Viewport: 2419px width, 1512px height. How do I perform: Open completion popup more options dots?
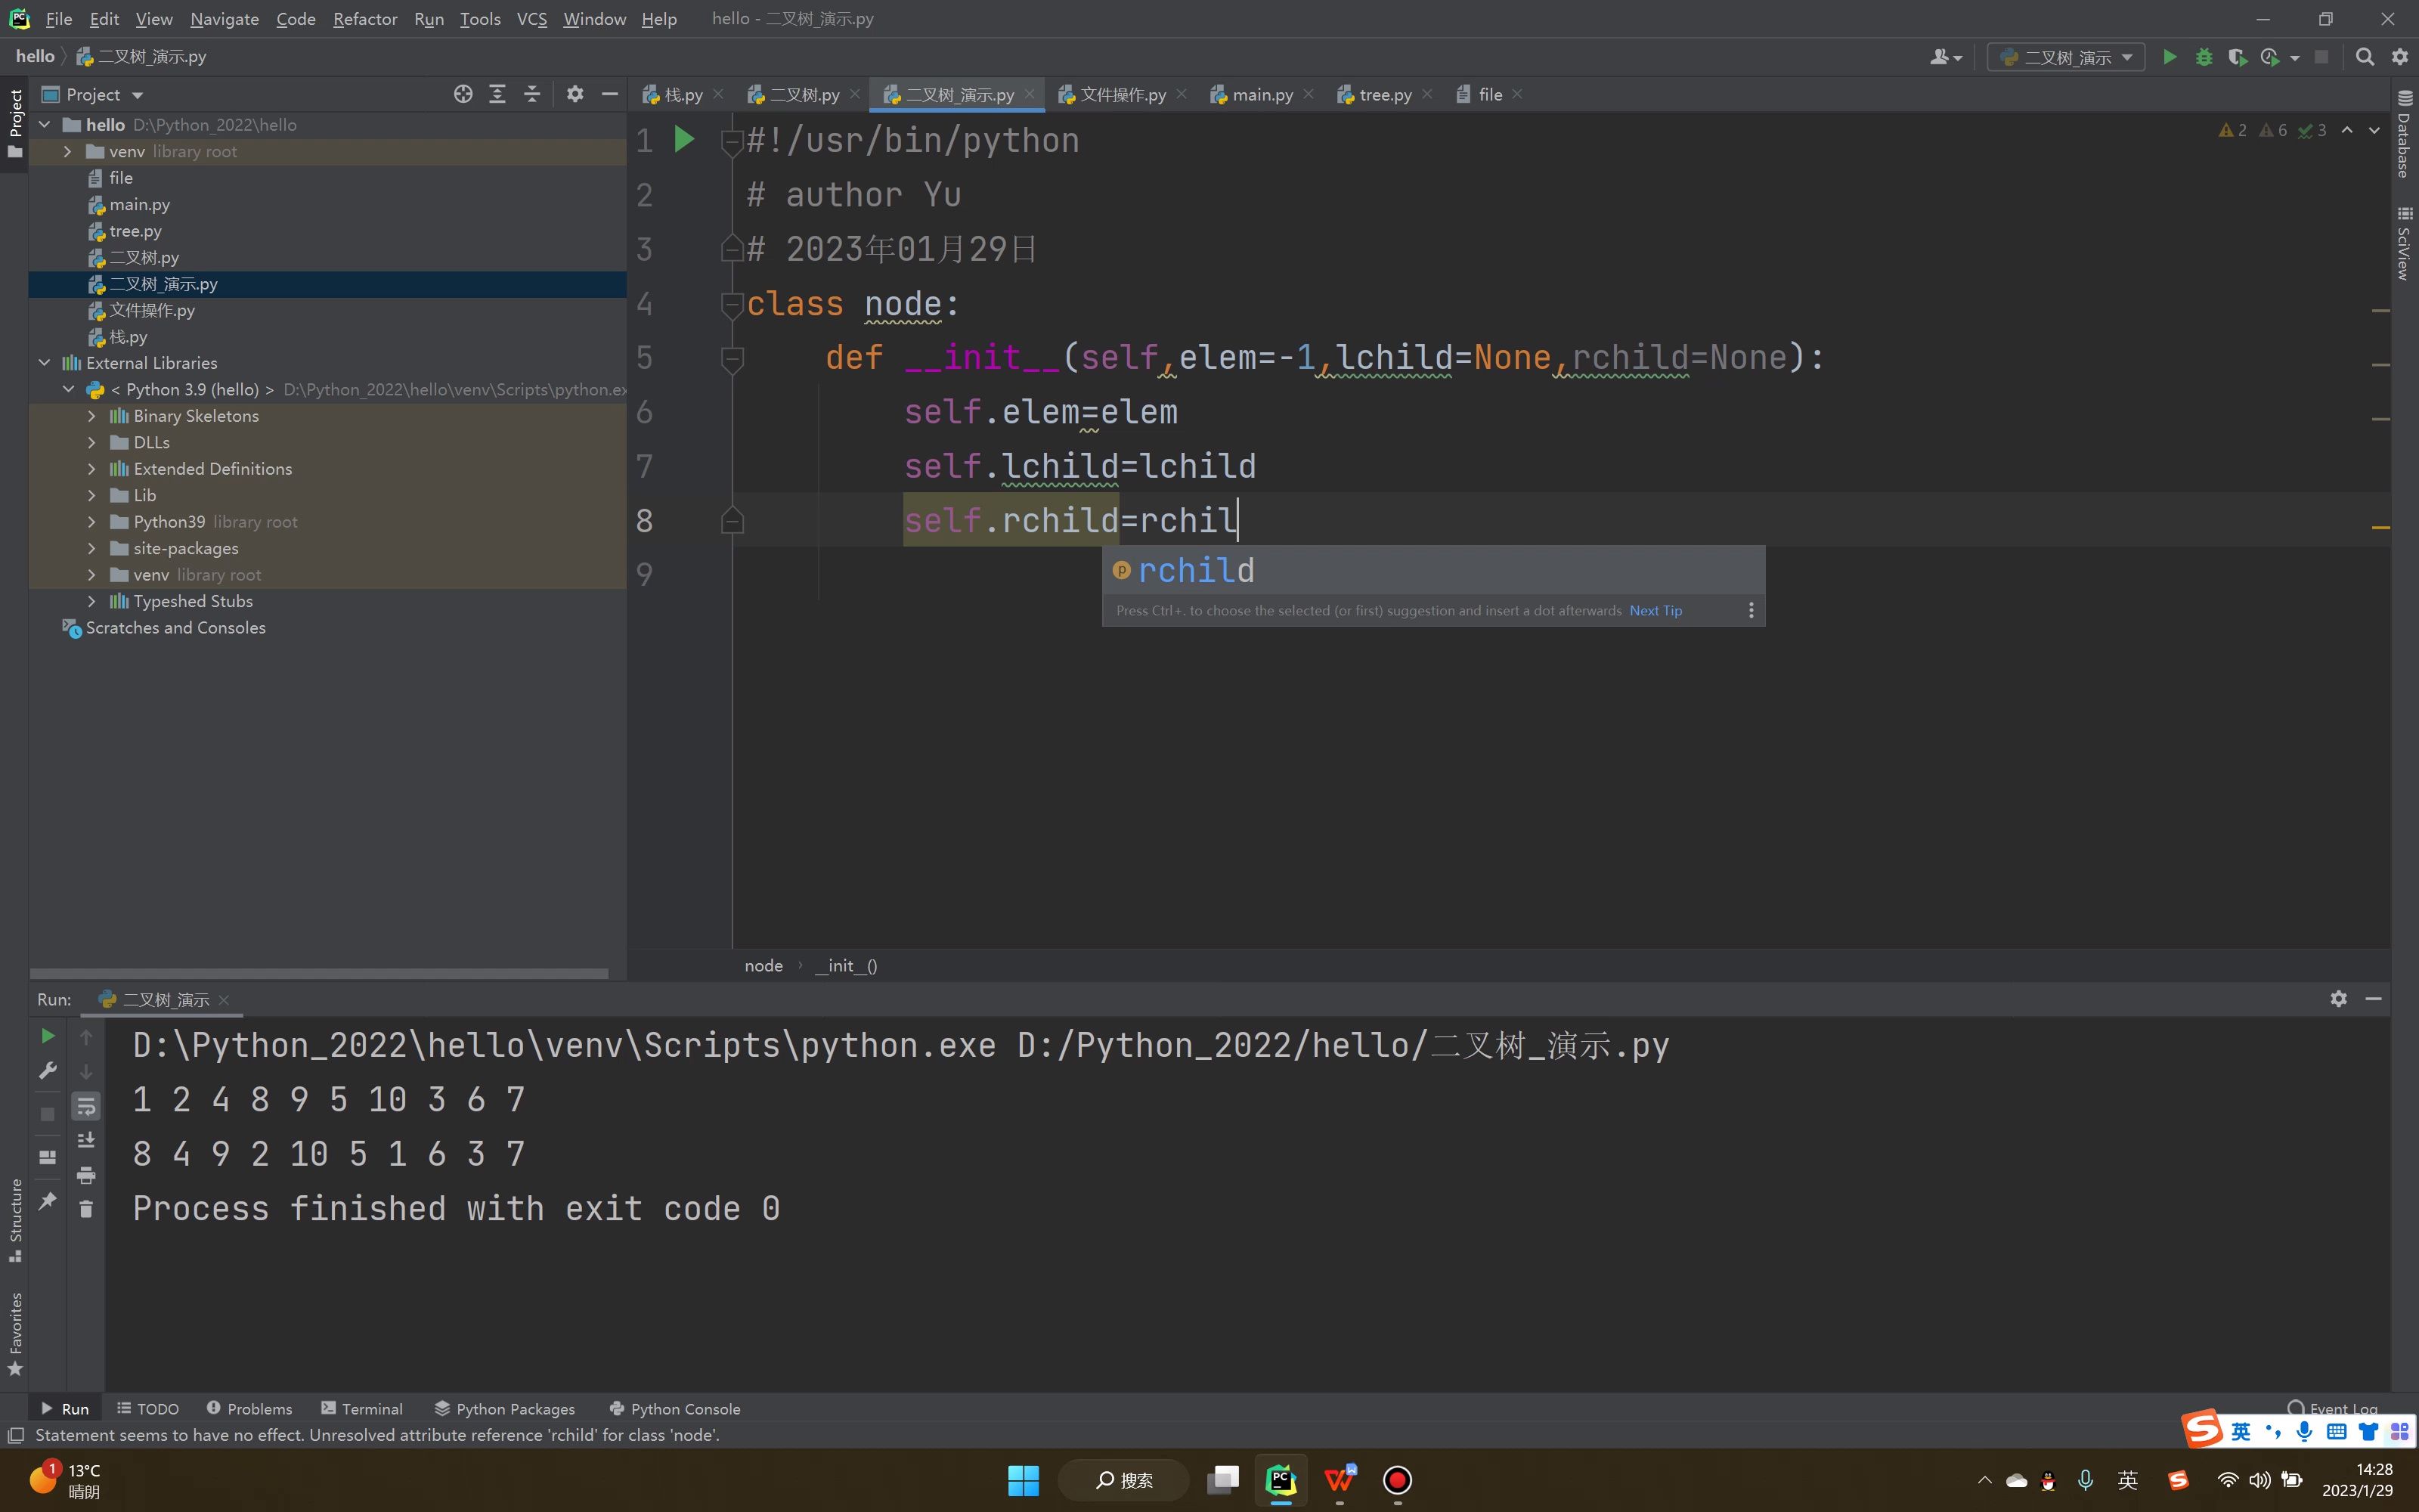1750,610
